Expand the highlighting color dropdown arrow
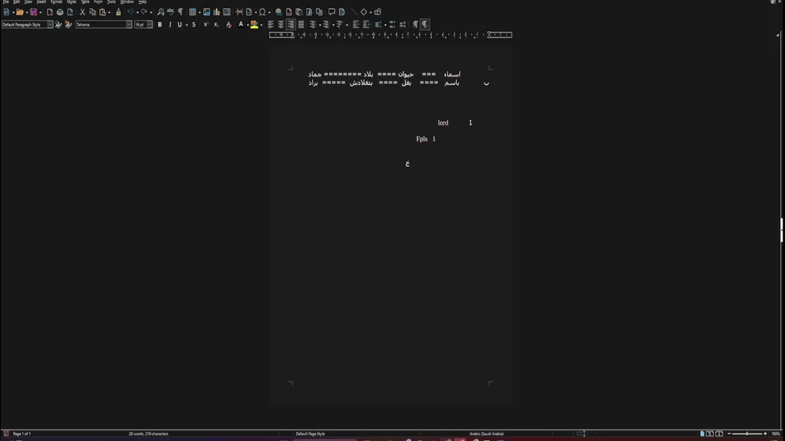The height and width of the screenshot is (441, 785). (261, 24)
